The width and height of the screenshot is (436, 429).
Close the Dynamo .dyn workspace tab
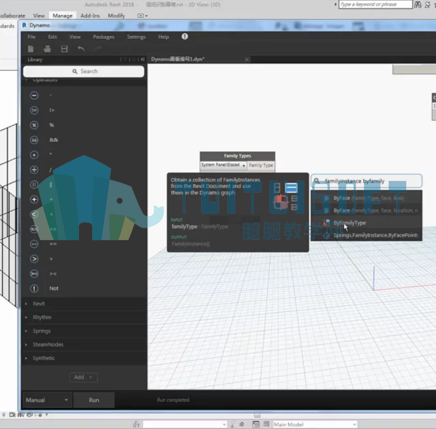point(247,59)
